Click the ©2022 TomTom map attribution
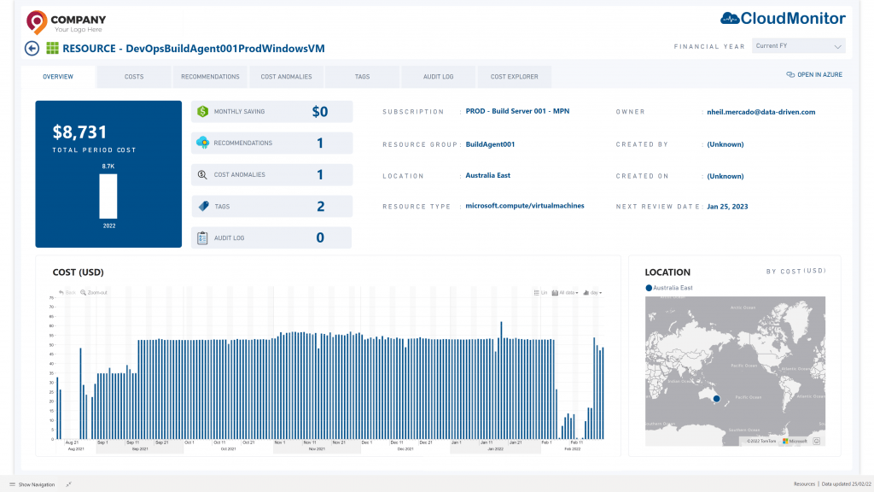 pos(760,442)
